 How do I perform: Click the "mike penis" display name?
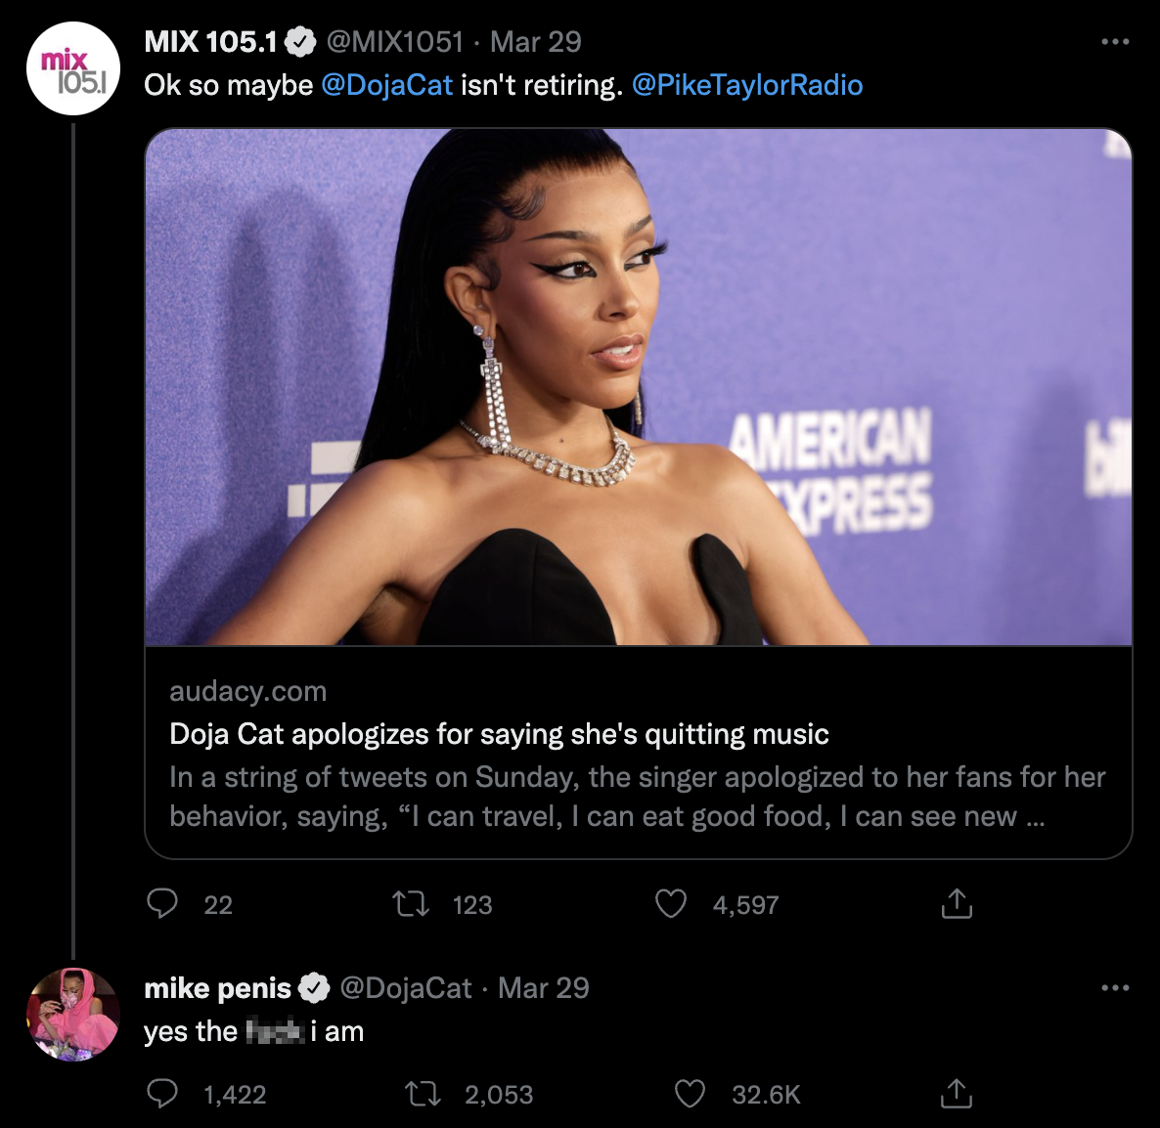click(x=217, y=988)
